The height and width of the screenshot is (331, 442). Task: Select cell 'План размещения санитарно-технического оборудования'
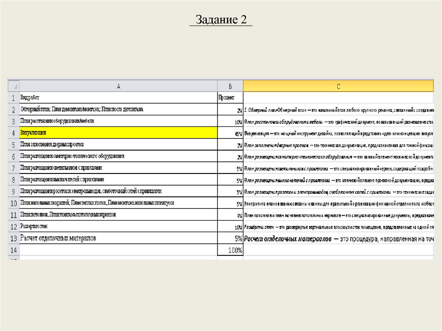click(x=118, y=156)
